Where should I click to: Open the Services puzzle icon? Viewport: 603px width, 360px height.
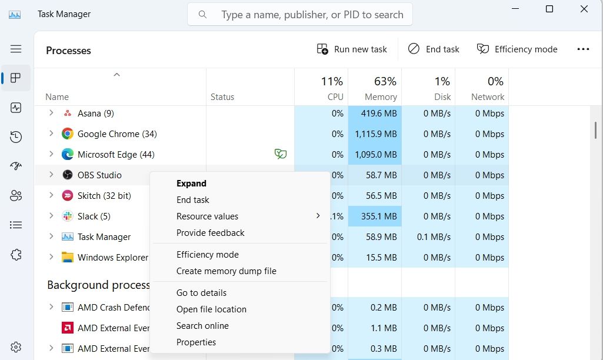click(16, 255)
